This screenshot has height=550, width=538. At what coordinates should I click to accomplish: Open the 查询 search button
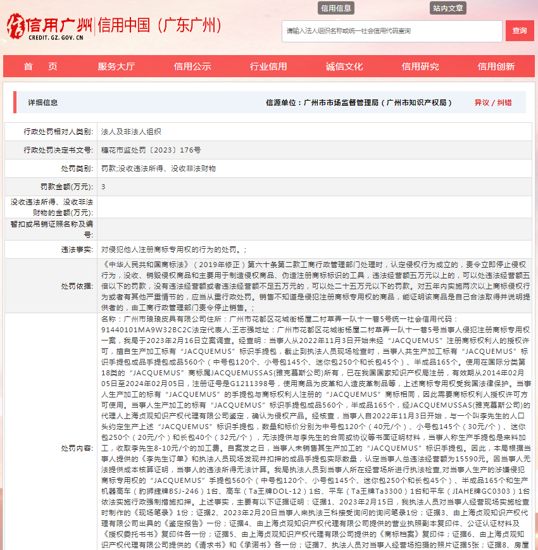point(520,32)
